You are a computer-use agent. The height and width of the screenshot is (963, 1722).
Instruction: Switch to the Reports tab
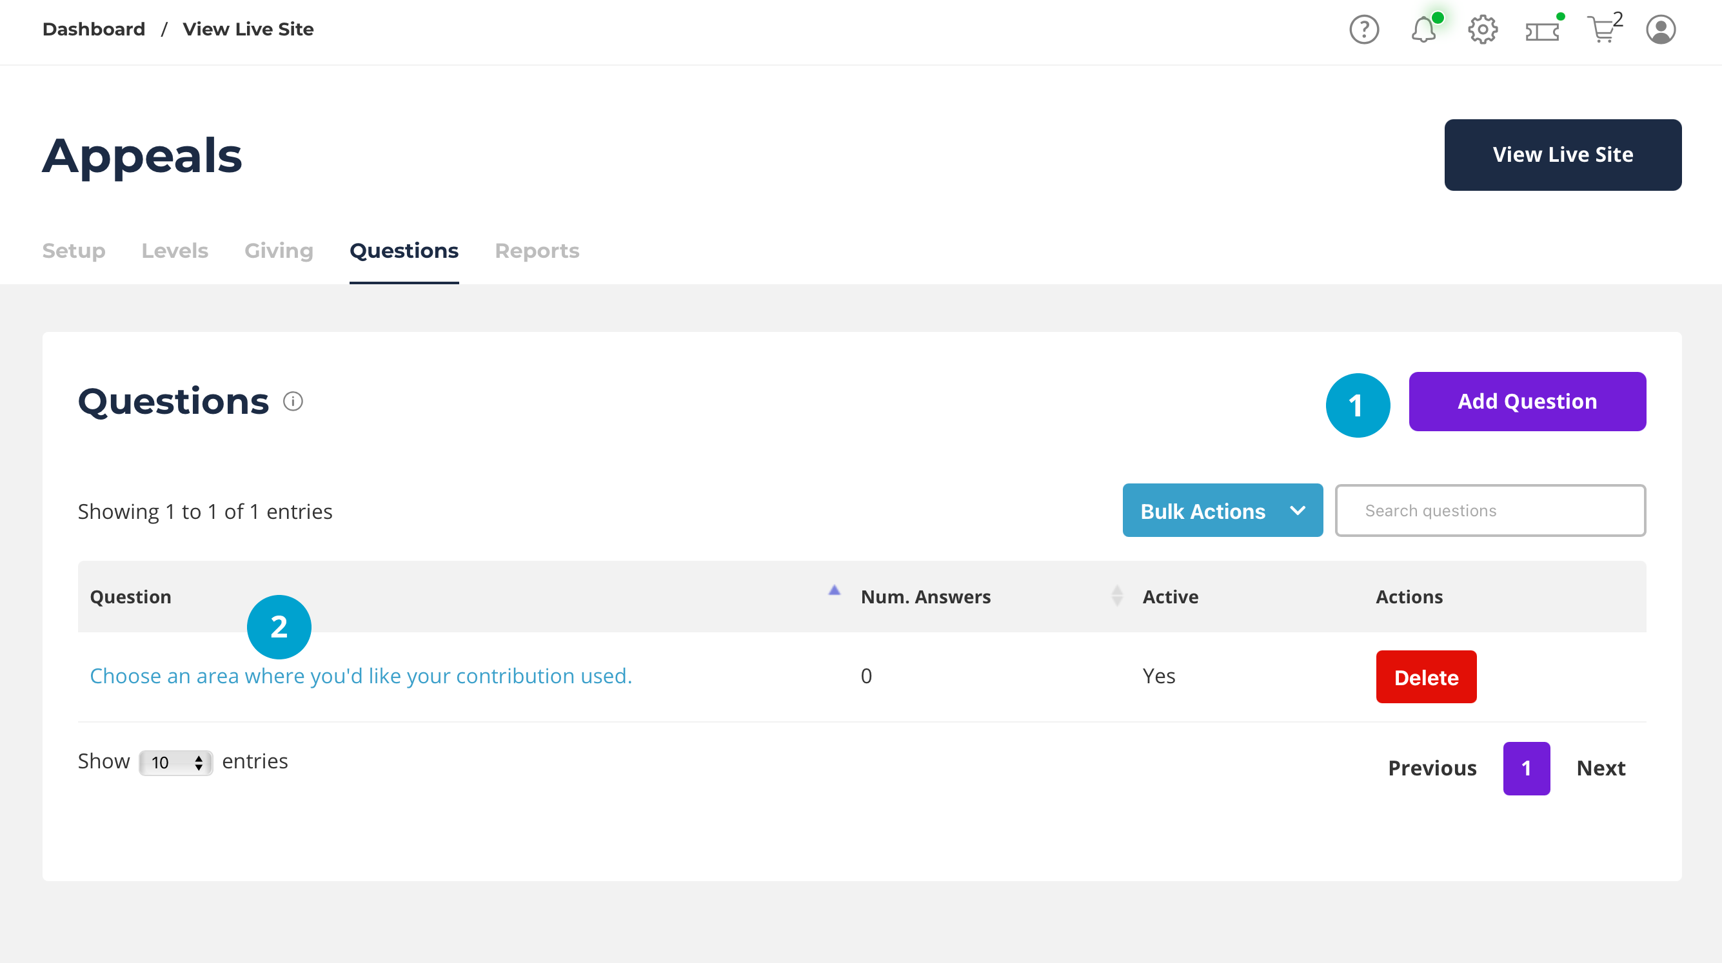tap(537, 251)
